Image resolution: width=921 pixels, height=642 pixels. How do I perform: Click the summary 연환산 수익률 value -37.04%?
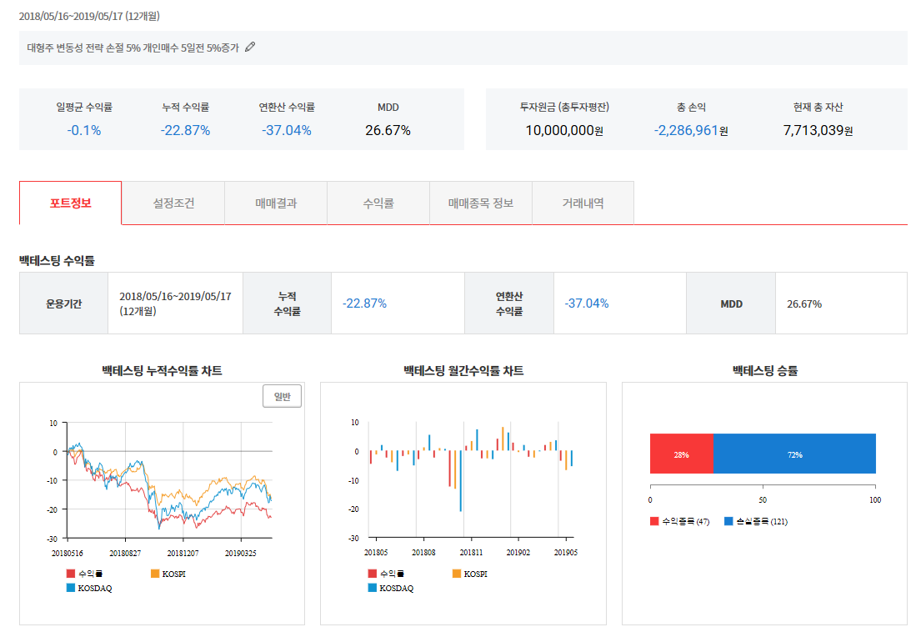(x=287, y=130)
